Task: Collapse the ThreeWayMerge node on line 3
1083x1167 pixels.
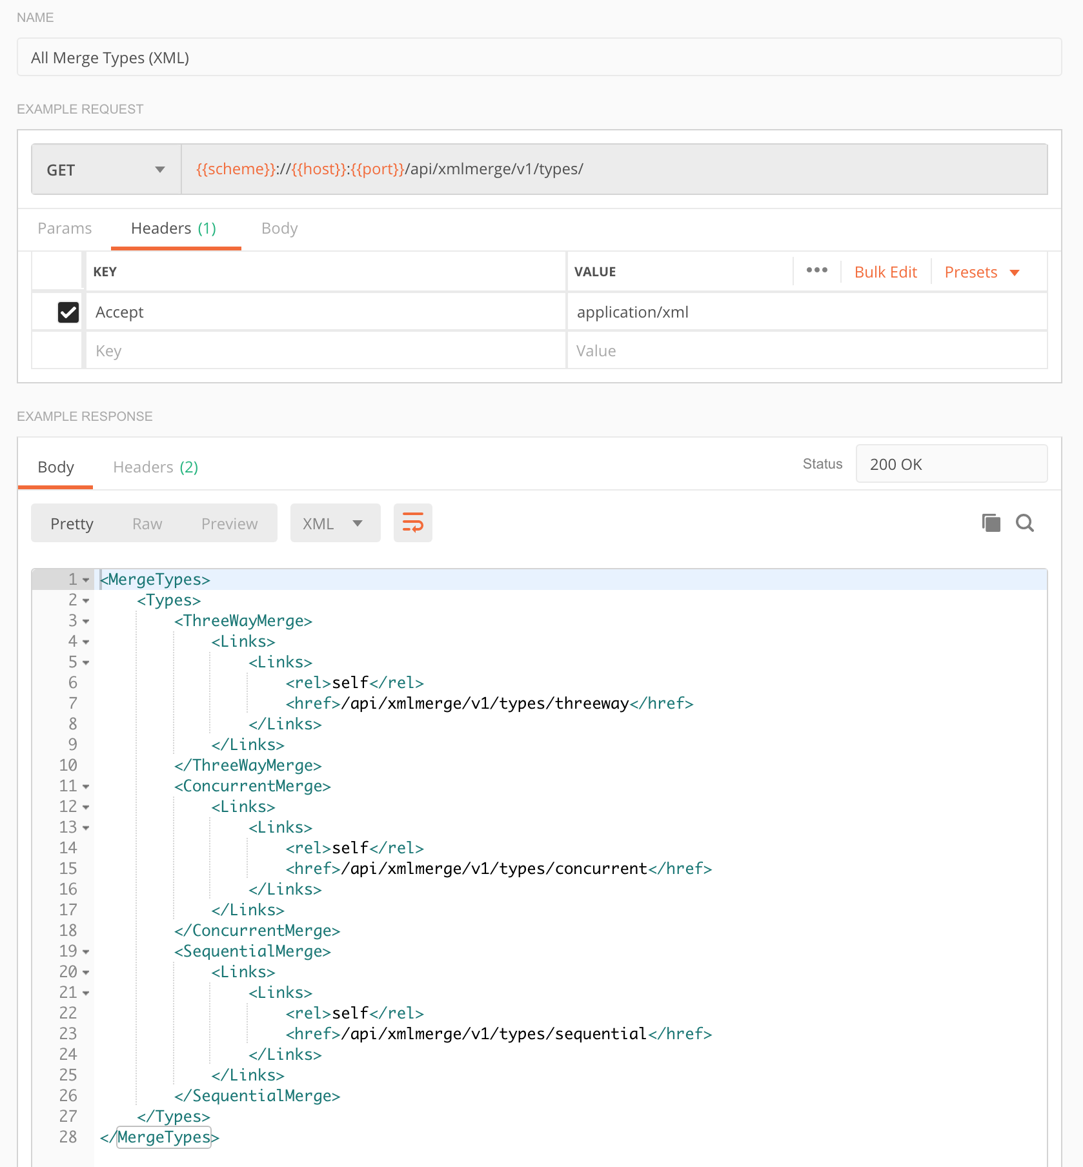Action: tap(86, 622)
